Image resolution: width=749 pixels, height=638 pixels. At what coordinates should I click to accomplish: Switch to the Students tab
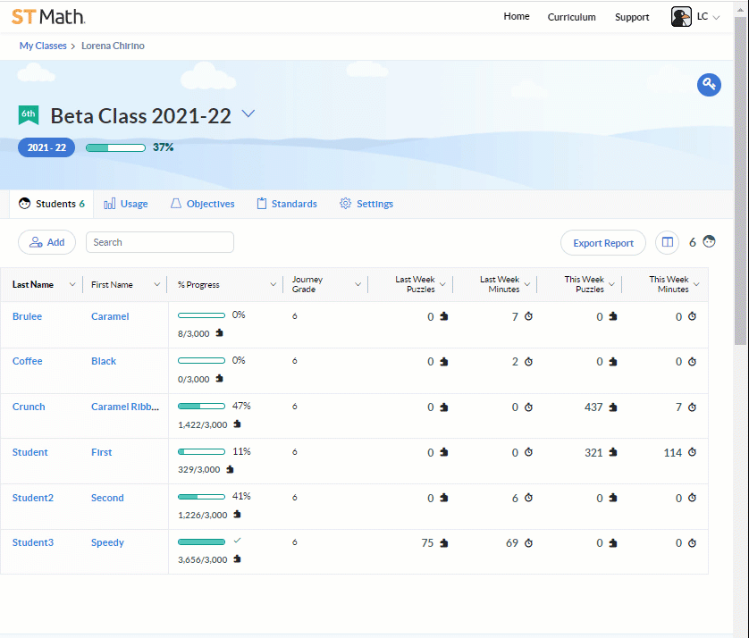tap(52, 204)
